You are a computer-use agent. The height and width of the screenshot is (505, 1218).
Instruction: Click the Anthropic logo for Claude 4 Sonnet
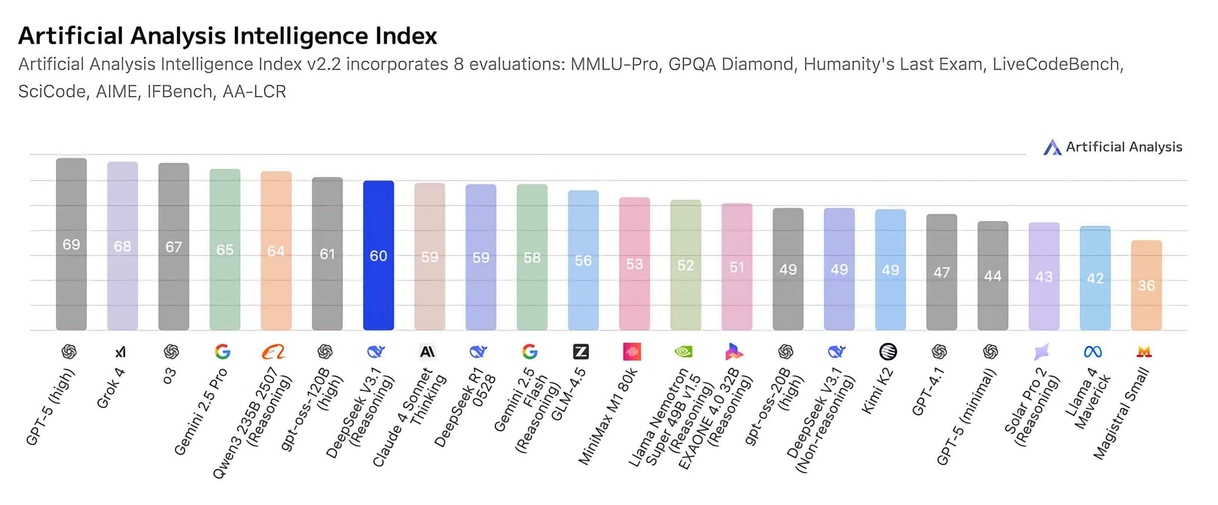(427, 352)
